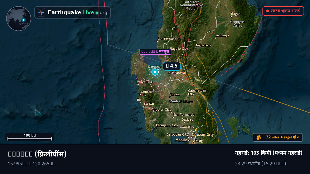Click the Santiago city label

[x=222, y=35]
